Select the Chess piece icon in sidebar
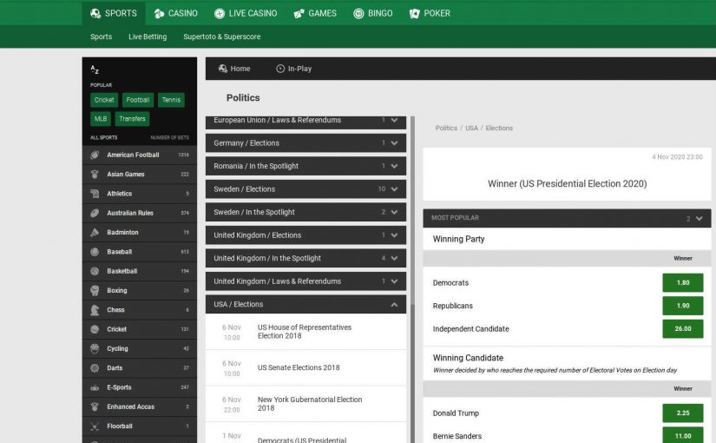 95,310
